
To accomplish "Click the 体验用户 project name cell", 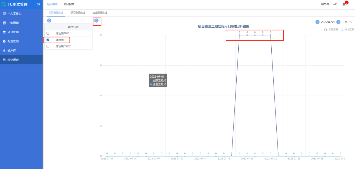I will 73,40.
